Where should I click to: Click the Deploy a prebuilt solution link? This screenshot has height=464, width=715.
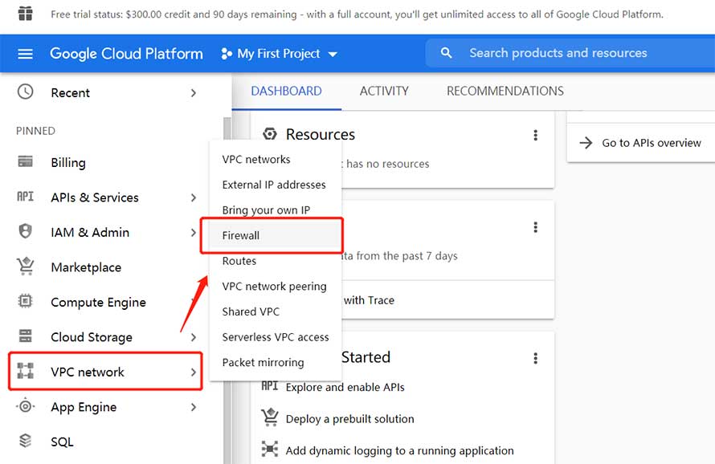click(x=349, y=418)
